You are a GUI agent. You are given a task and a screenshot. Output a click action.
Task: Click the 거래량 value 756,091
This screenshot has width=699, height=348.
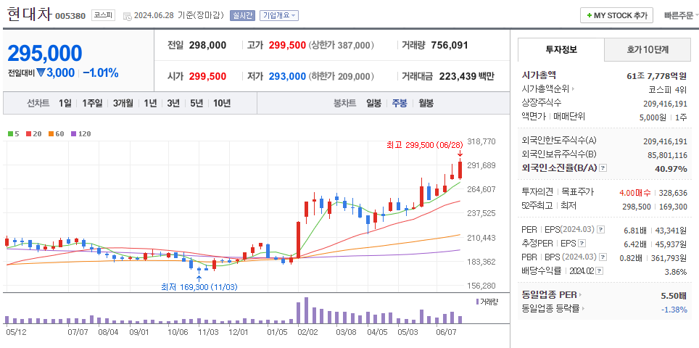(450, 45)
